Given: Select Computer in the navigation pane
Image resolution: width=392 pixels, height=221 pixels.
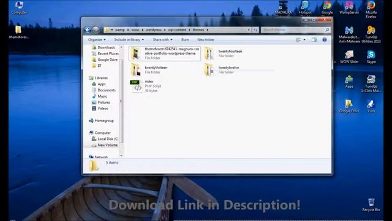Looking at the screenshot, I should pyautogui.click(x=100, y=133).
